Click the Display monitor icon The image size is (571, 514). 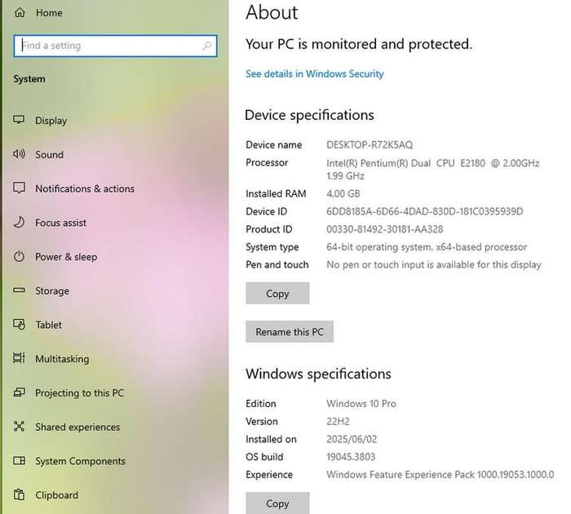[19, 120]
